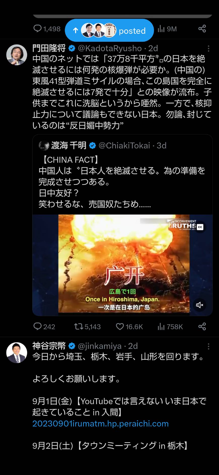View the 758K views analytics
Viewport: 219px width, 475px height.
[x=170, y=327]
